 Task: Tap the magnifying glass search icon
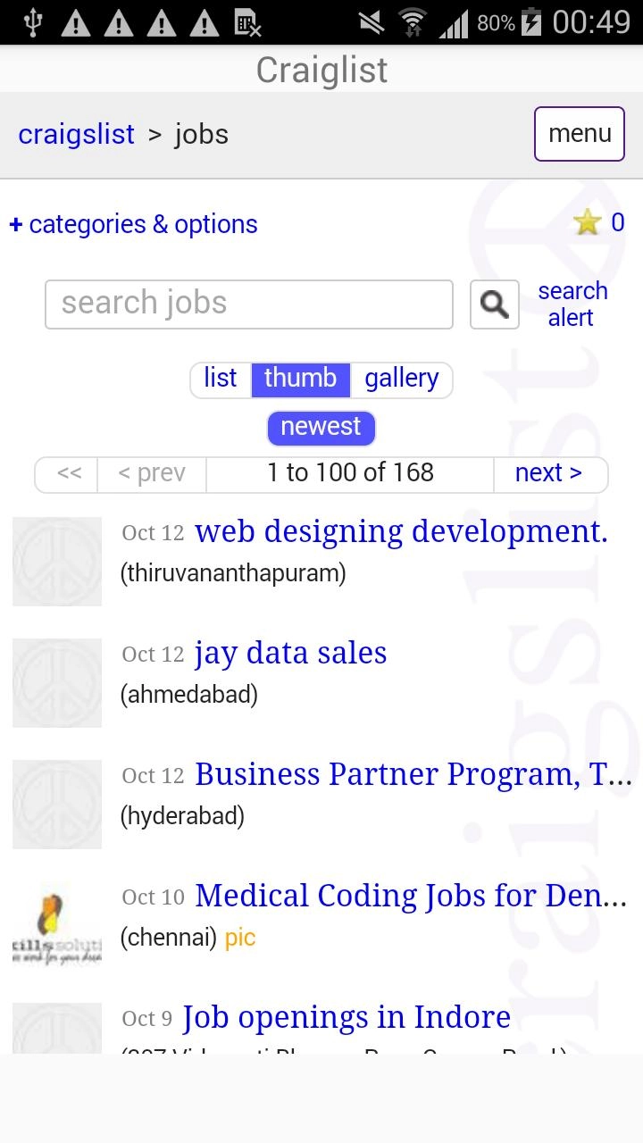(494, 305)
